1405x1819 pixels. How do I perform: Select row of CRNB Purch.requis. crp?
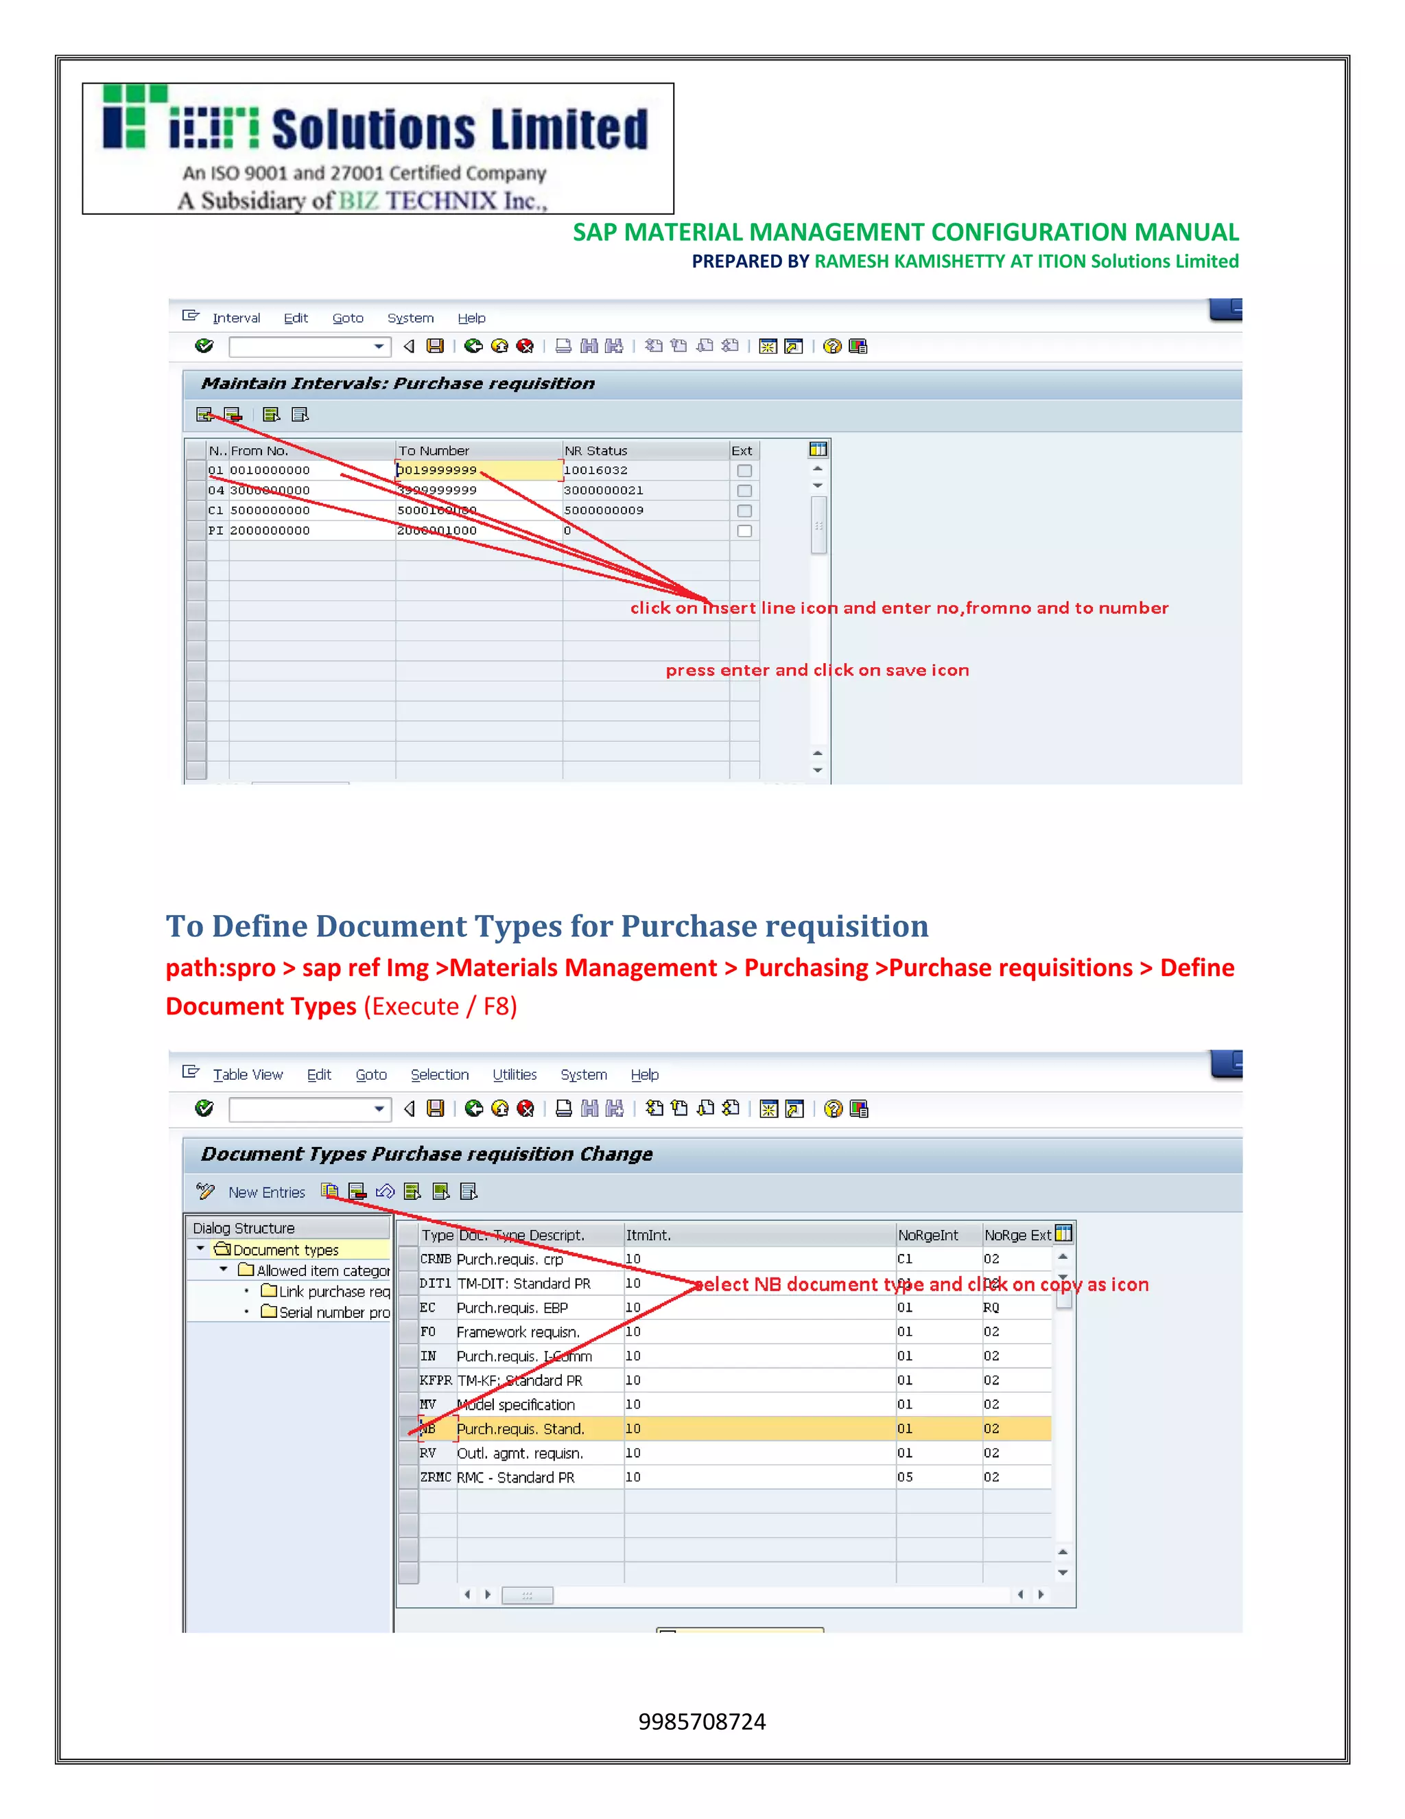pos(408,1258)
